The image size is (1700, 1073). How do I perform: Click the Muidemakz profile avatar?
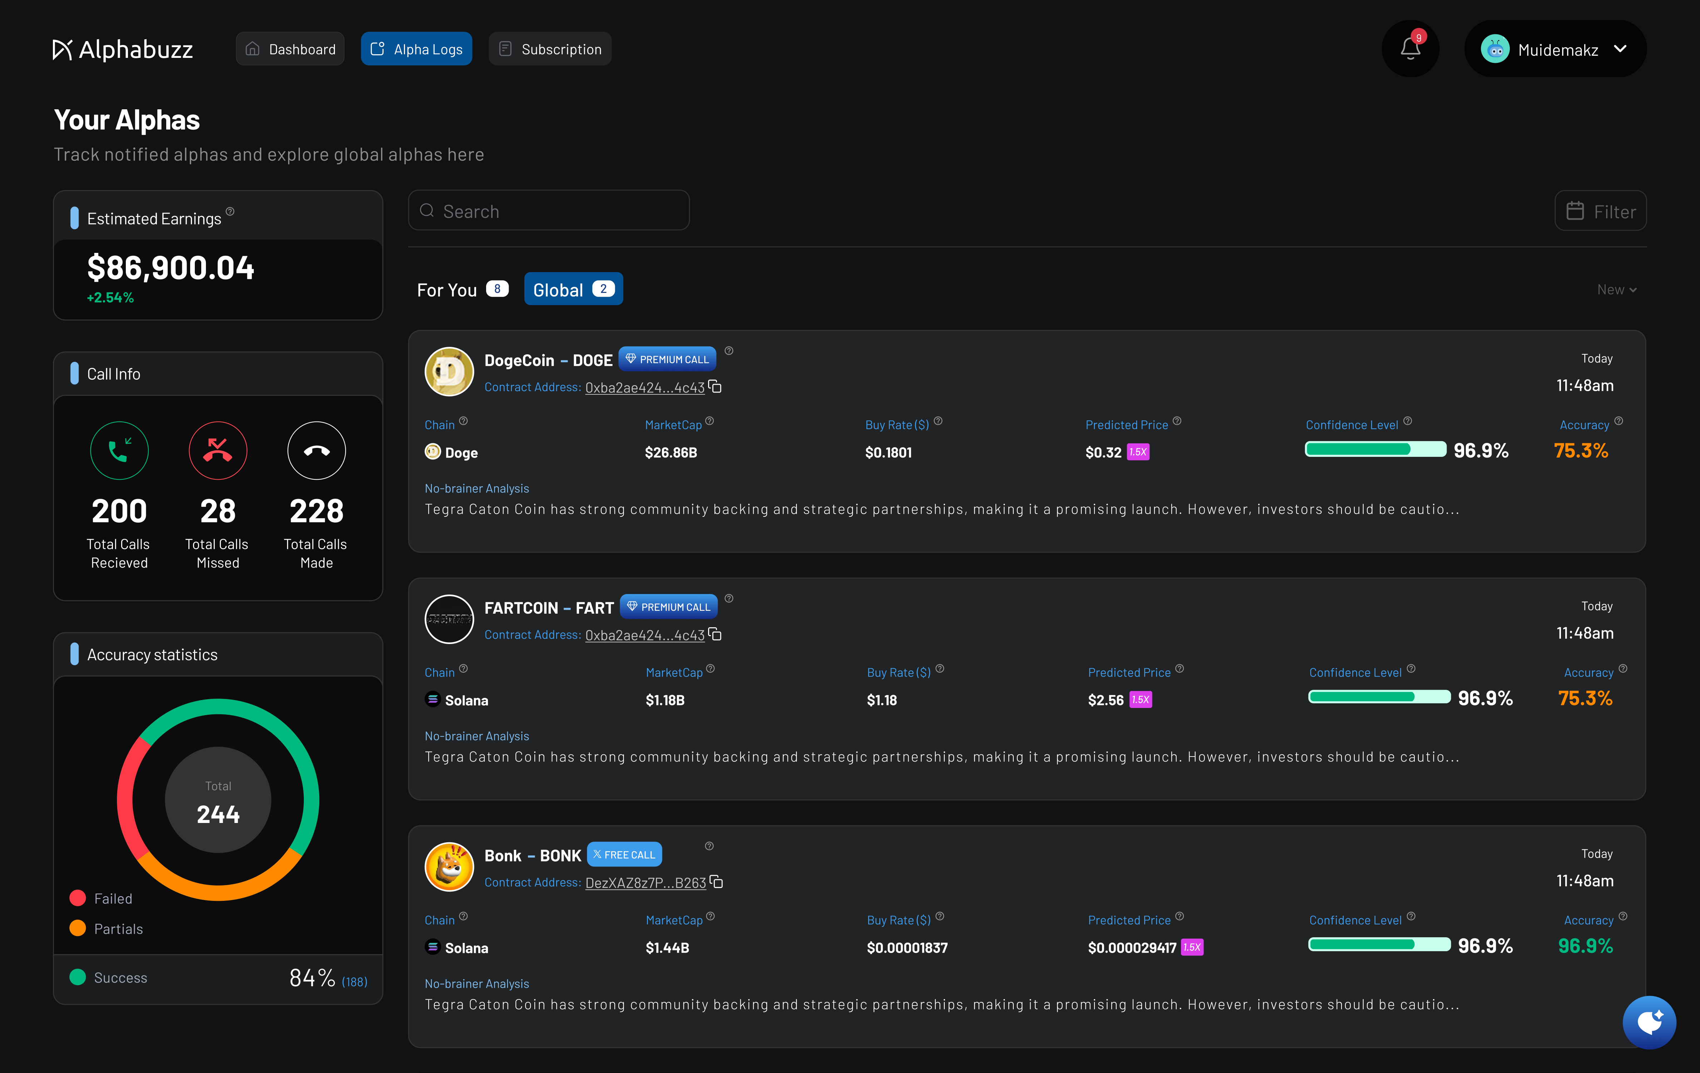(x=1494, y=49)
